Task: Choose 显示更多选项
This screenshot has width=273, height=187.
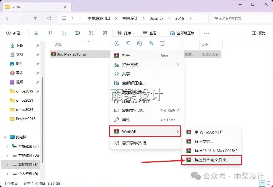Action: coord(147,143)
